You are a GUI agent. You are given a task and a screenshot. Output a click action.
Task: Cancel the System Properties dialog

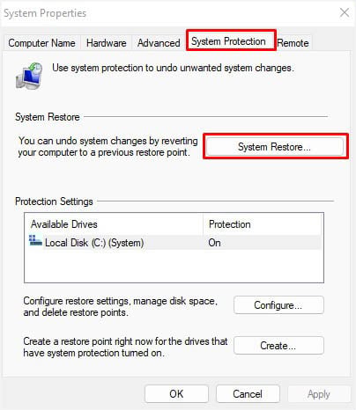click(248, 394)
